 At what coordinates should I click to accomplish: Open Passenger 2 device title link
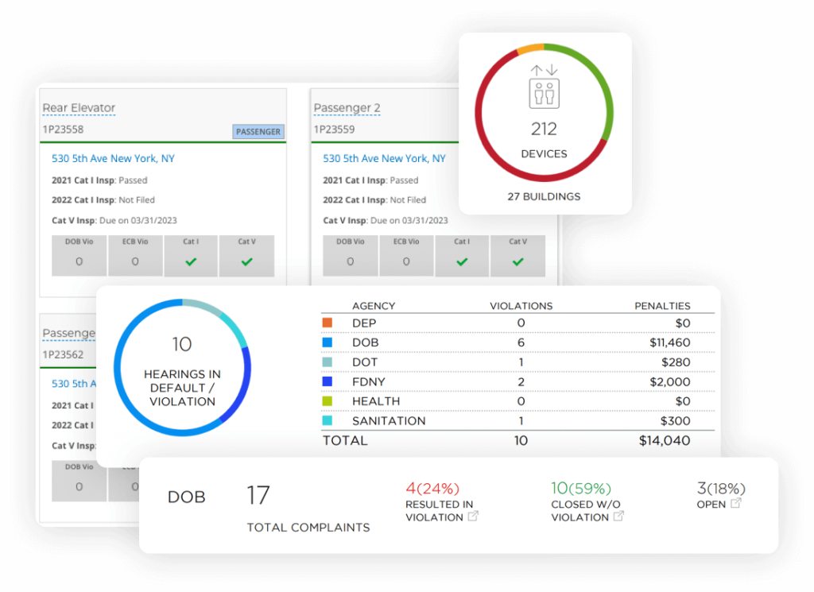point(347,108)
